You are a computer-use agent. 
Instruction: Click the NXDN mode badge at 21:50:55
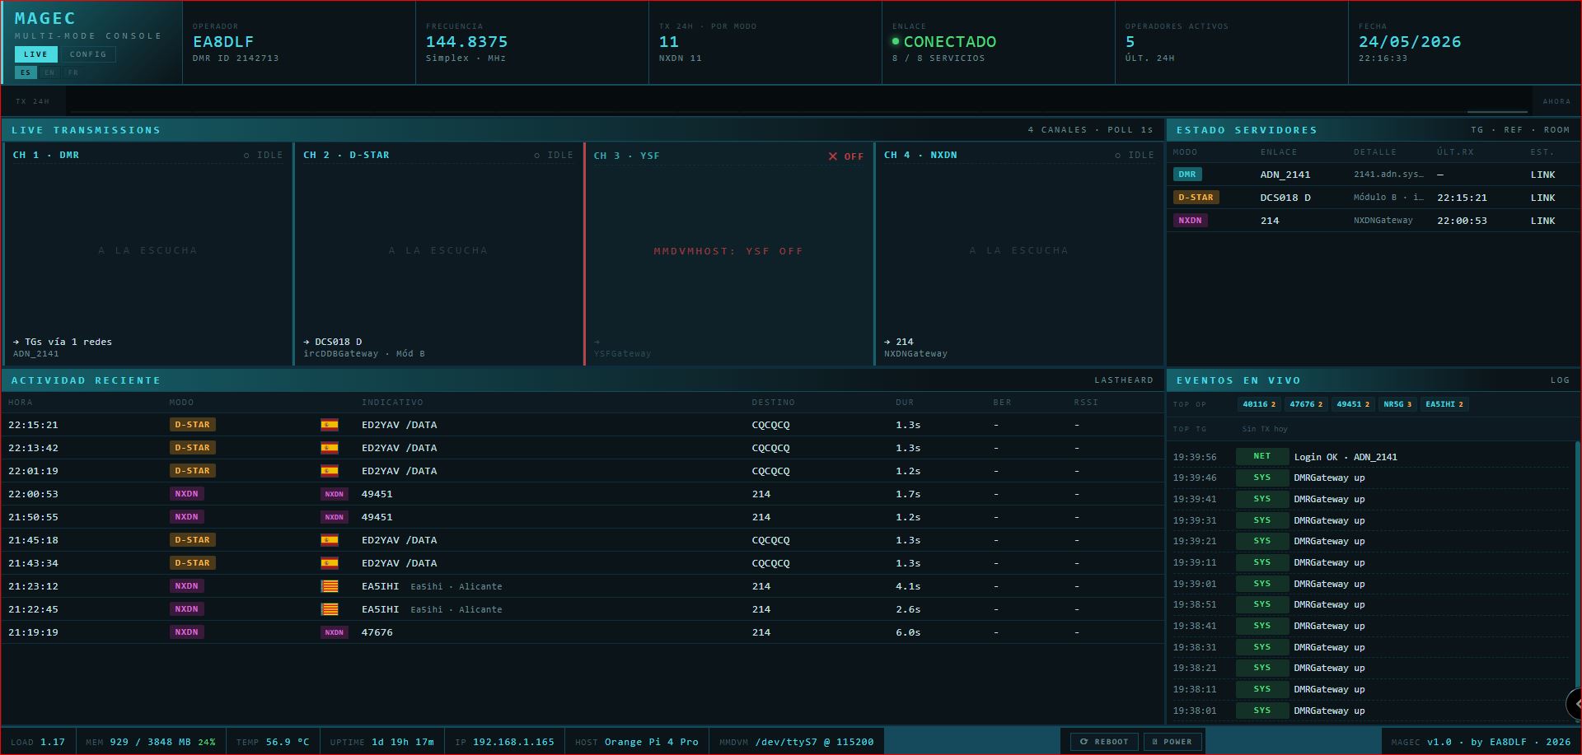click(x=186, y=517)
